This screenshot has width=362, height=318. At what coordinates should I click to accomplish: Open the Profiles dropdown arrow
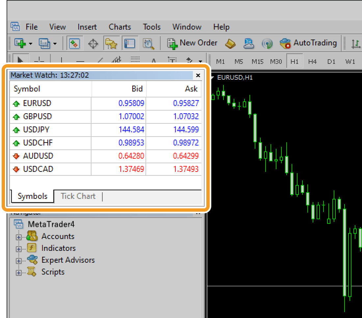pyautogui.click(x=55, y=43)
